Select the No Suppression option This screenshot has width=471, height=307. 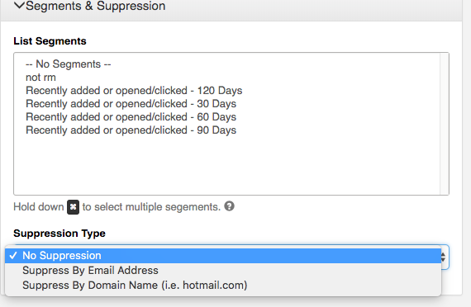223,256
